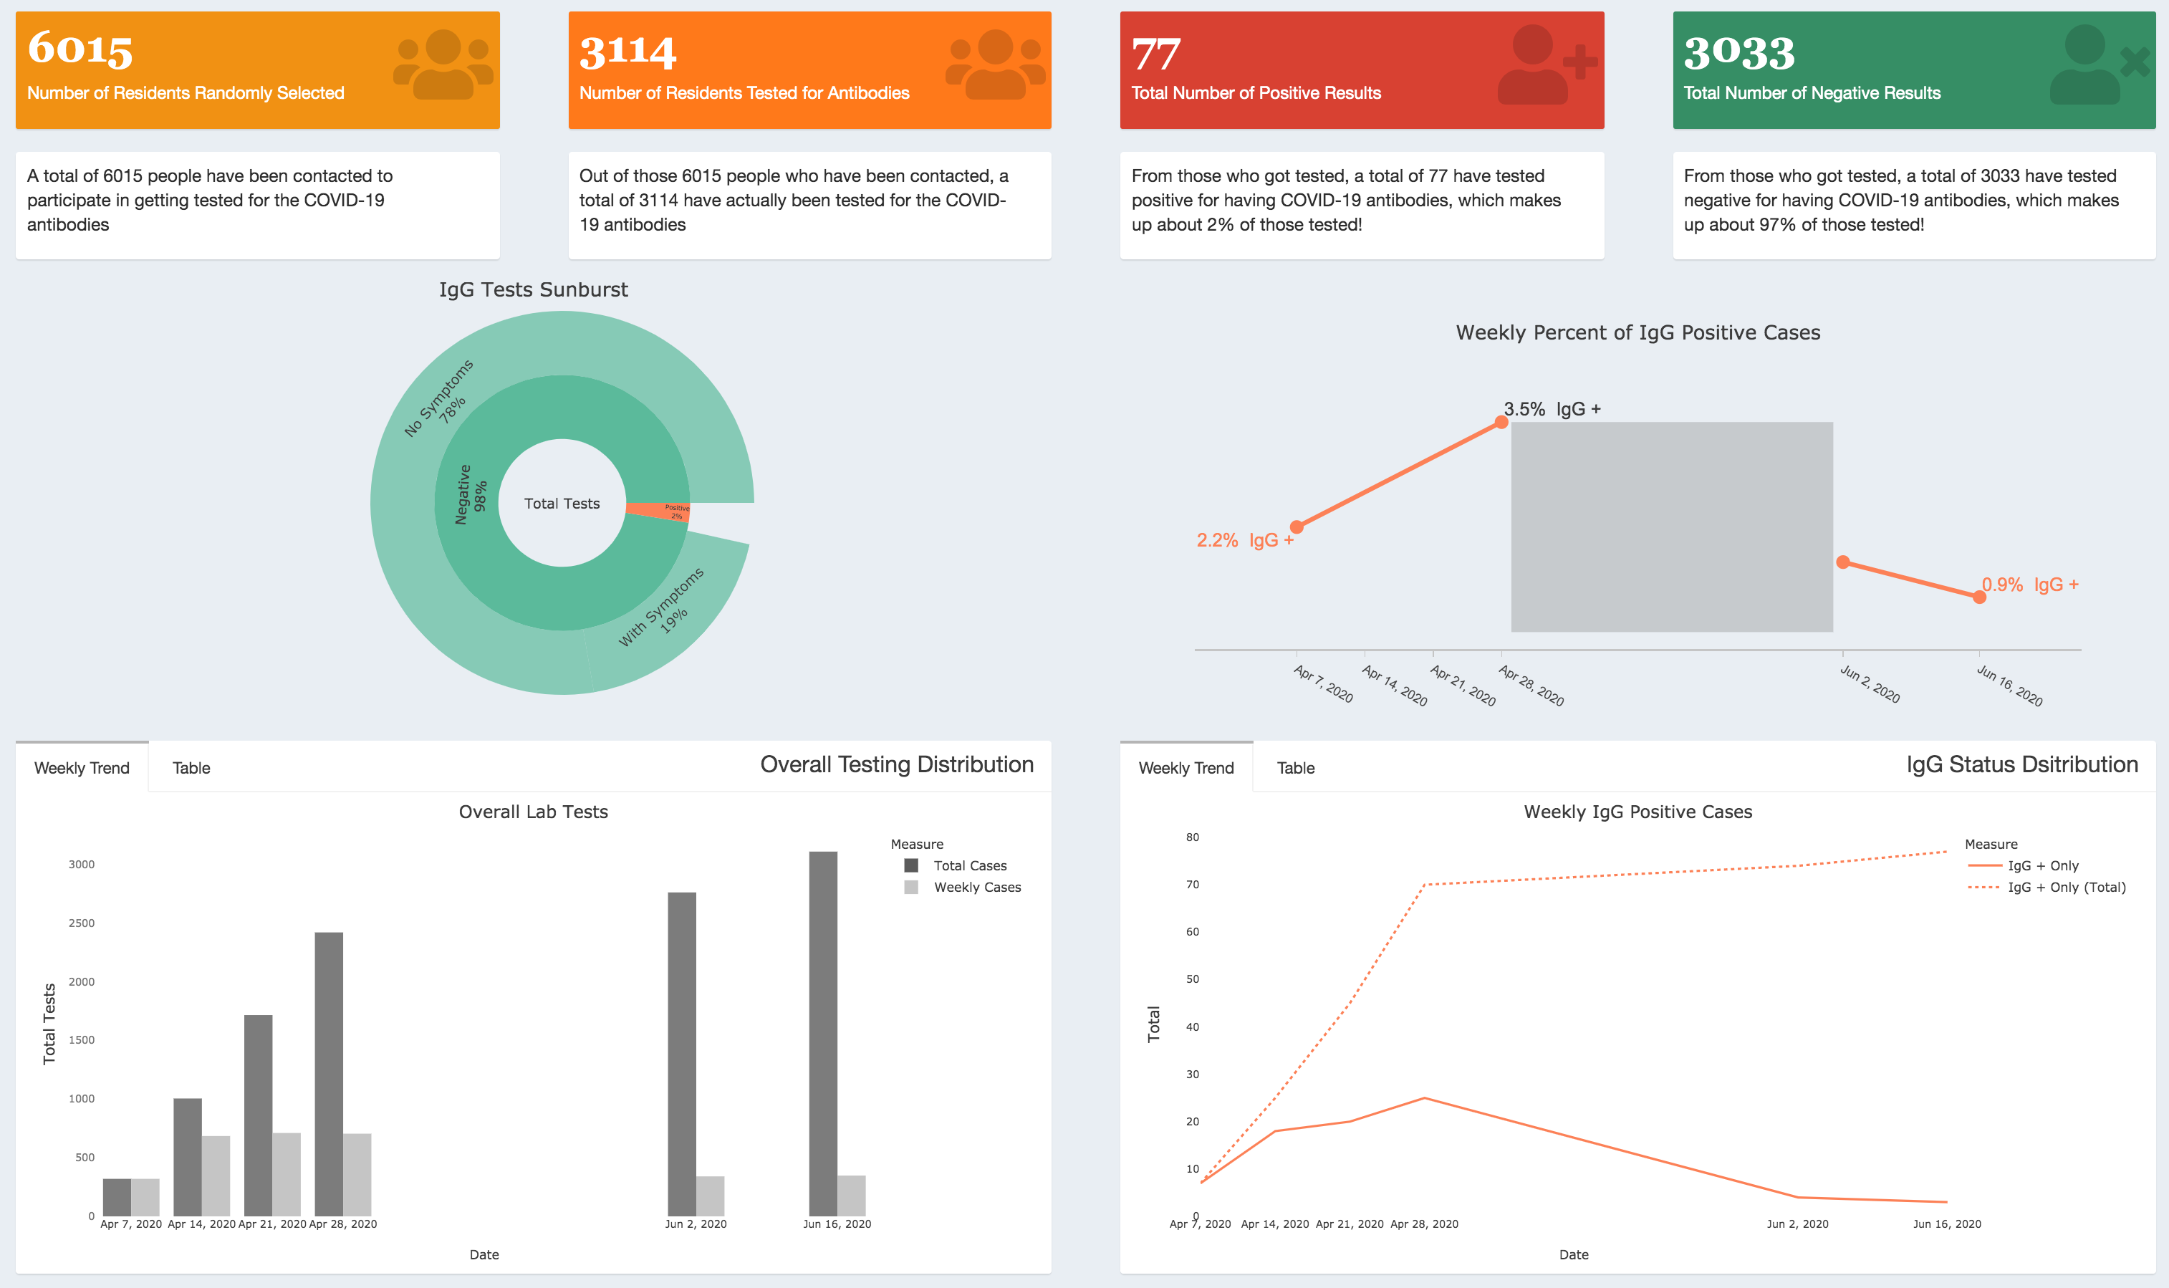Click the Apr 28, 2020 dark Total Cases bar
This screenshot has width=2169, height=1288.
click(x=329, y=1075)
